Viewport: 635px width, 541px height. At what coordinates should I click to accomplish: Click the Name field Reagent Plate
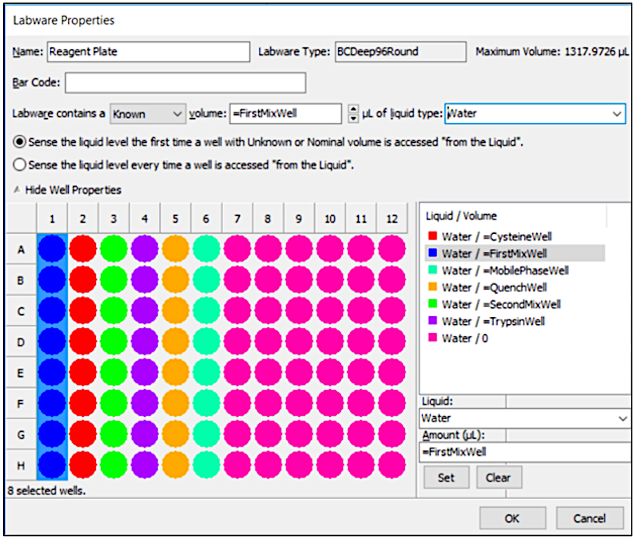pos(148,52)
